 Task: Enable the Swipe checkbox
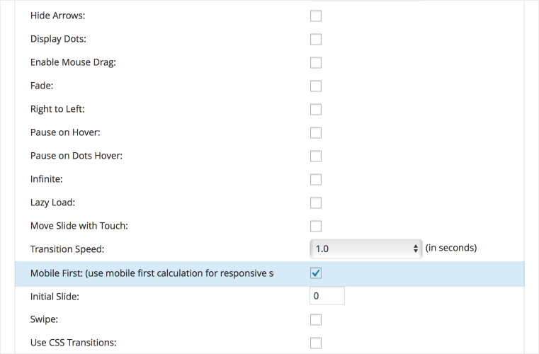pyautogui.click(x=316, y=319)
